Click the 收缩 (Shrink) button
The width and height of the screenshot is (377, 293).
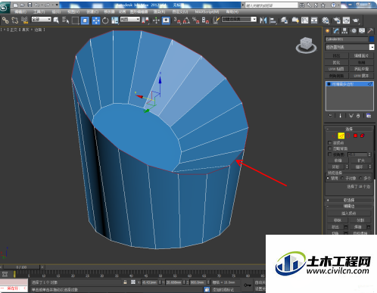pyautogui.click(x=338, y=161)
